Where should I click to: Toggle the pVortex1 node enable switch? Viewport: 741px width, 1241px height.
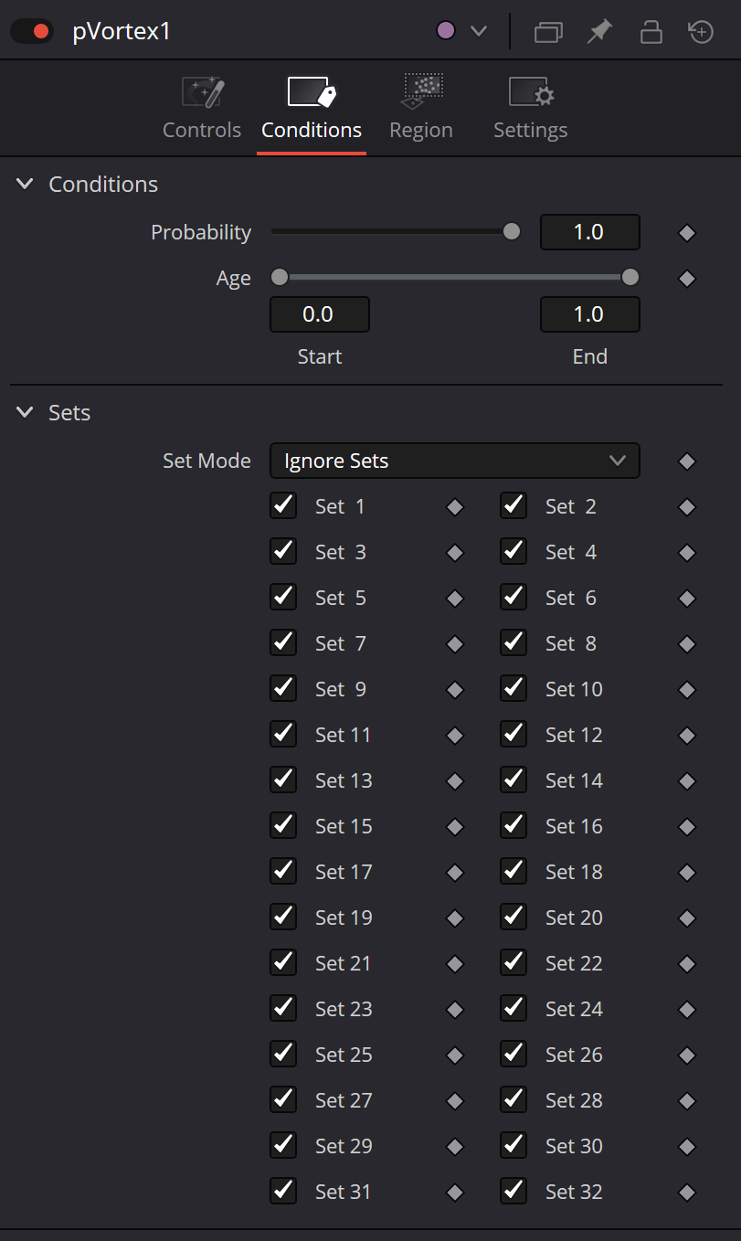tap(32, 31)
